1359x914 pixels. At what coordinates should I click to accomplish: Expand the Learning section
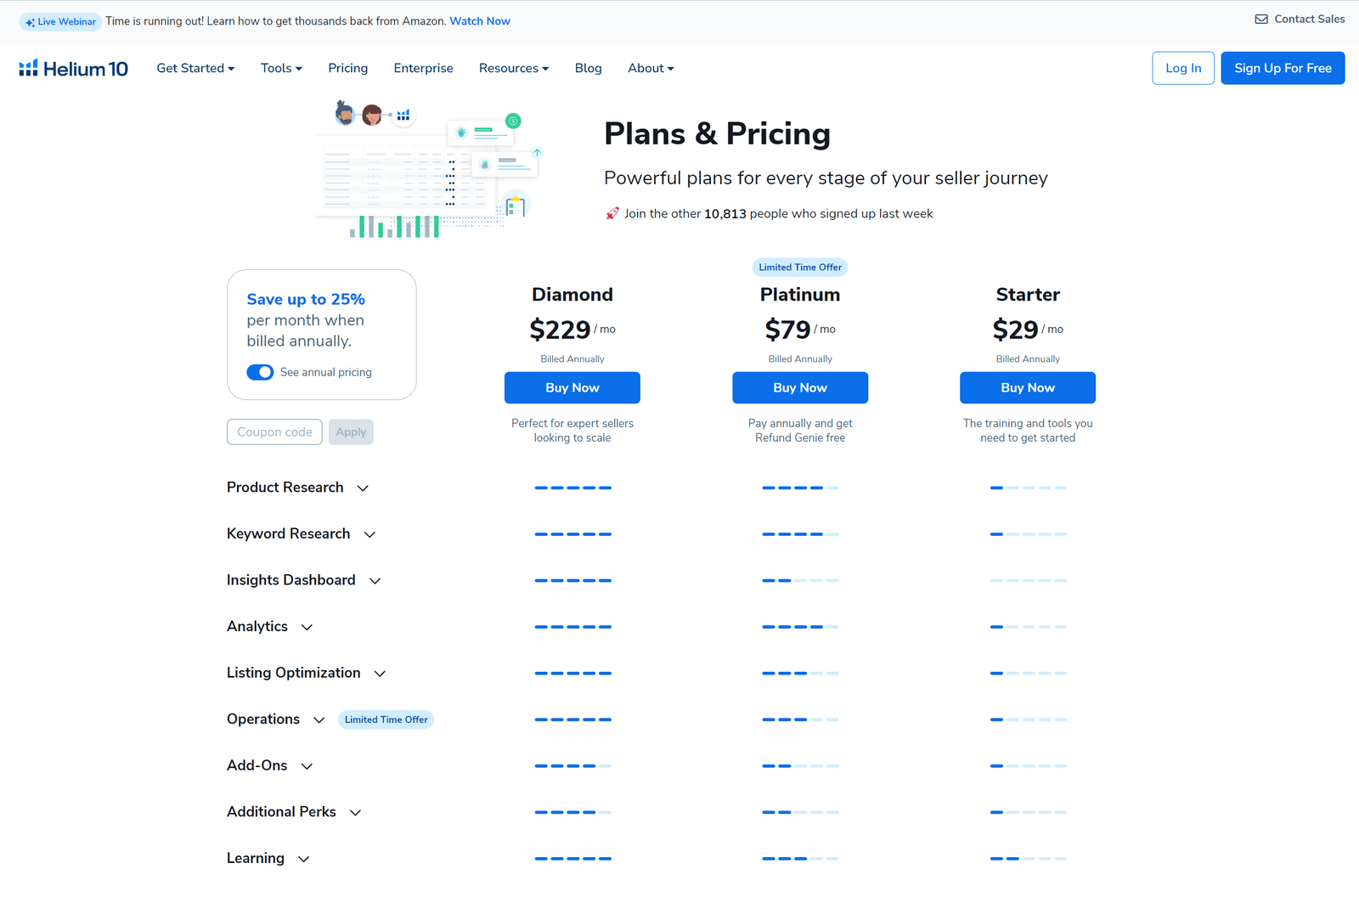[x=268, y=858]
